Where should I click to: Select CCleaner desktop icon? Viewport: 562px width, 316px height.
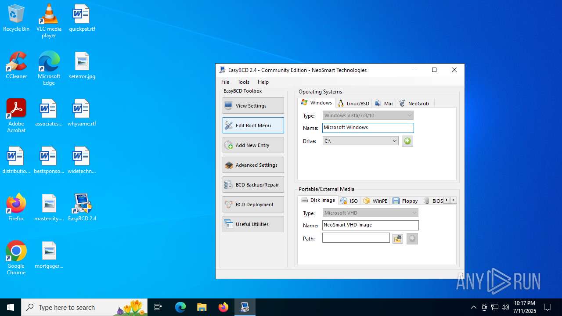tap(16, 65)
